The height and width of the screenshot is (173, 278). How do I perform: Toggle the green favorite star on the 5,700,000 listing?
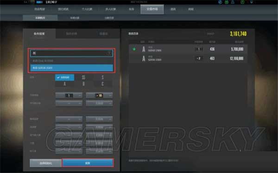(x=134, y=49)
